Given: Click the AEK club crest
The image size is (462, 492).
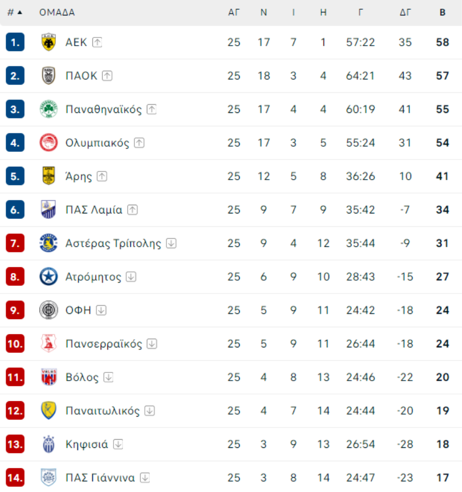Looking at the screenshot, I should 49,42.
